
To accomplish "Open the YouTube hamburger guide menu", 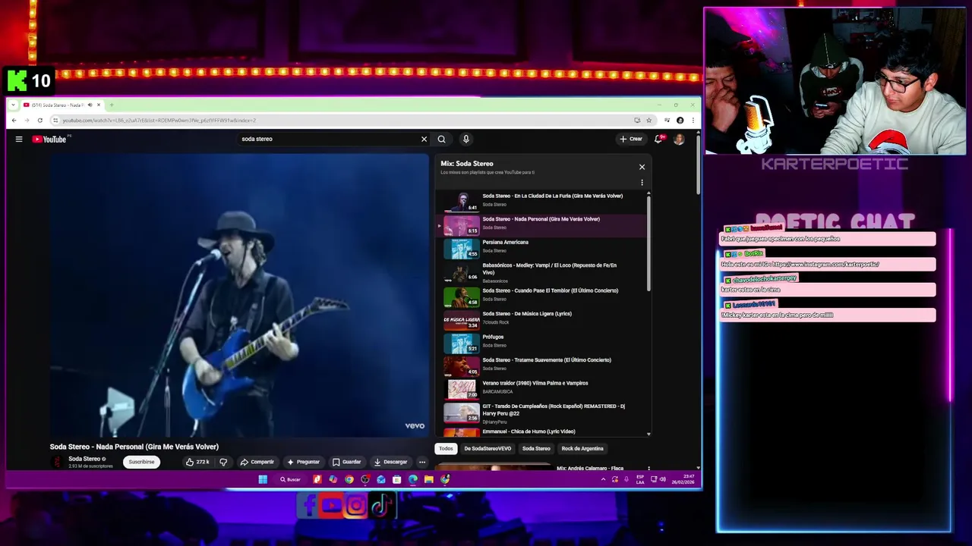I will (x=19, y=139).
